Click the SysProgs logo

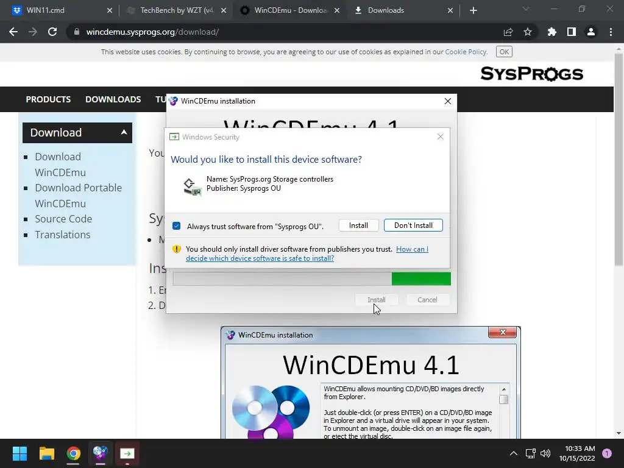(x=531, y=74)
